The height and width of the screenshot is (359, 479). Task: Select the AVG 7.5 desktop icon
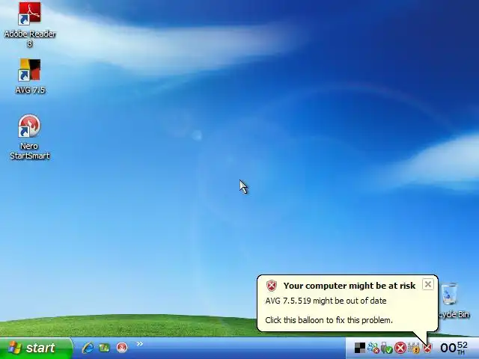pos(30,76)
